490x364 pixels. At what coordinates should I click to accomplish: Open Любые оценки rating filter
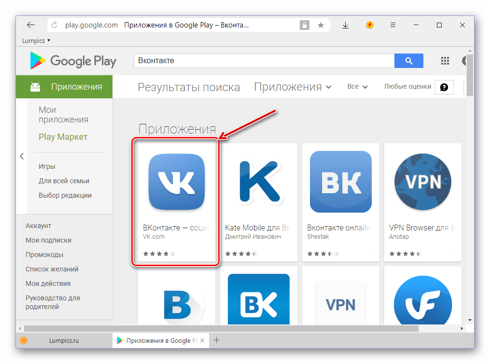407,86
